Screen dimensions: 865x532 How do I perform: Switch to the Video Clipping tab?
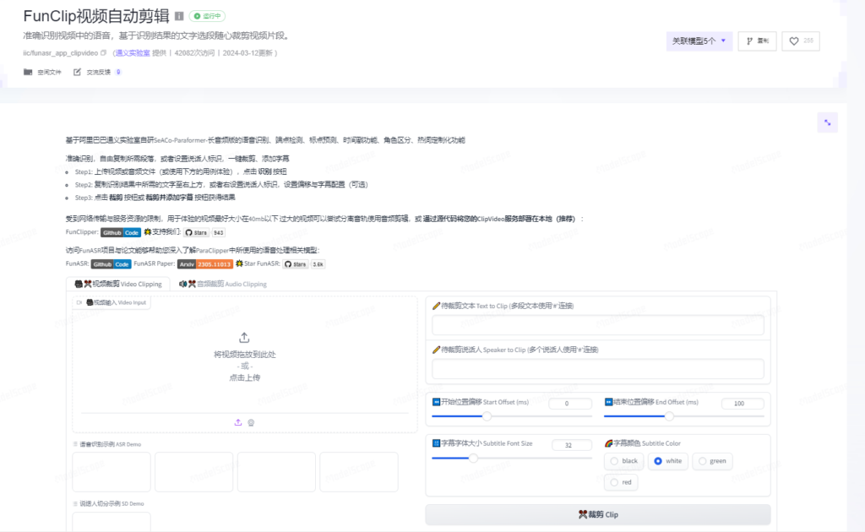(x=117, y=283)
